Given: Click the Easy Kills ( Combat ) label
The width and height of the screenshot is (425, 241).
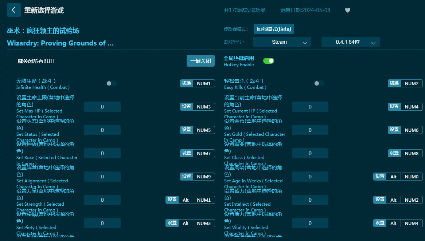Looking at the screenshot, I should pyautogui.click(x=245, y=87).
